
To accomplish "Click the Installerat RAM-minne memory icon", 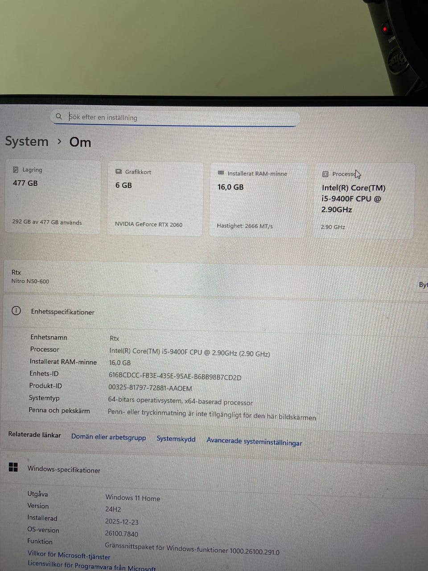I will point(221,173).
